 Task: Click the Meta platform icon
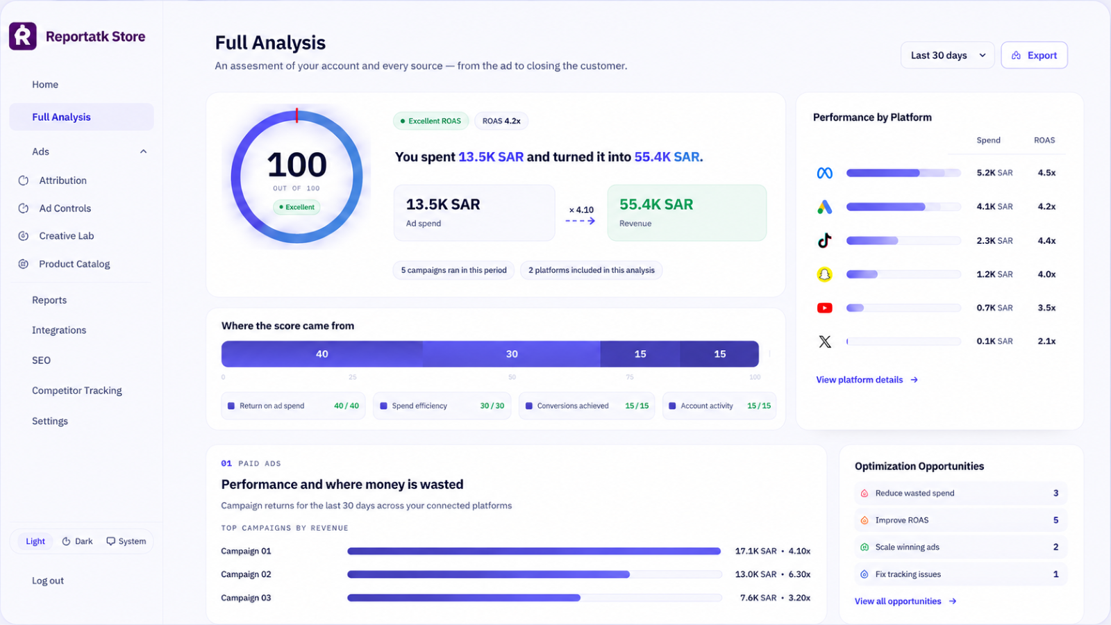click(825, 173)
